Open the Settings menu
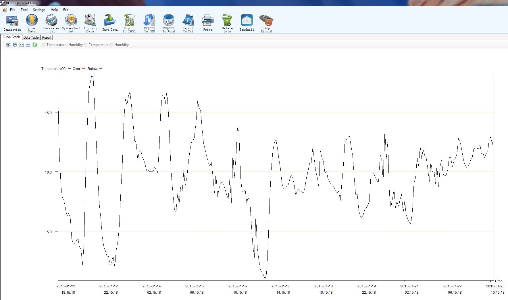 (x=39, y=10)
